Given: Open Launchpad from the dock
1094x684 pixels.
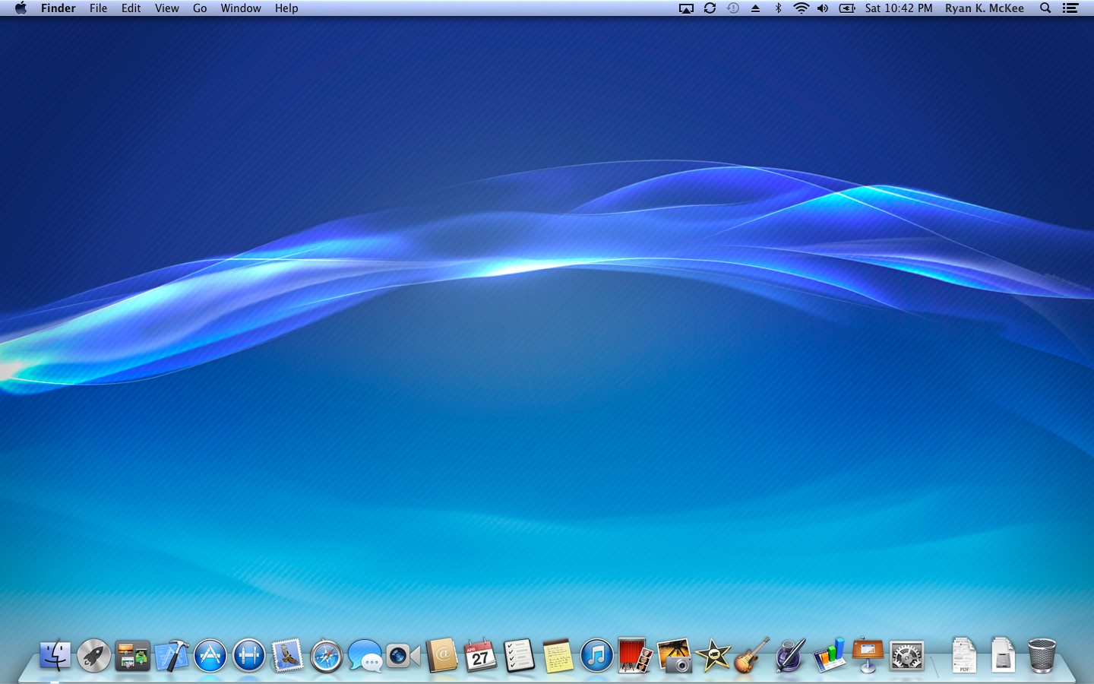Looking at the screenshot, I should (94, 655).
